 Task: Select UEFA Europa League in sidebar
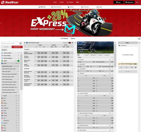pos(10,72)
